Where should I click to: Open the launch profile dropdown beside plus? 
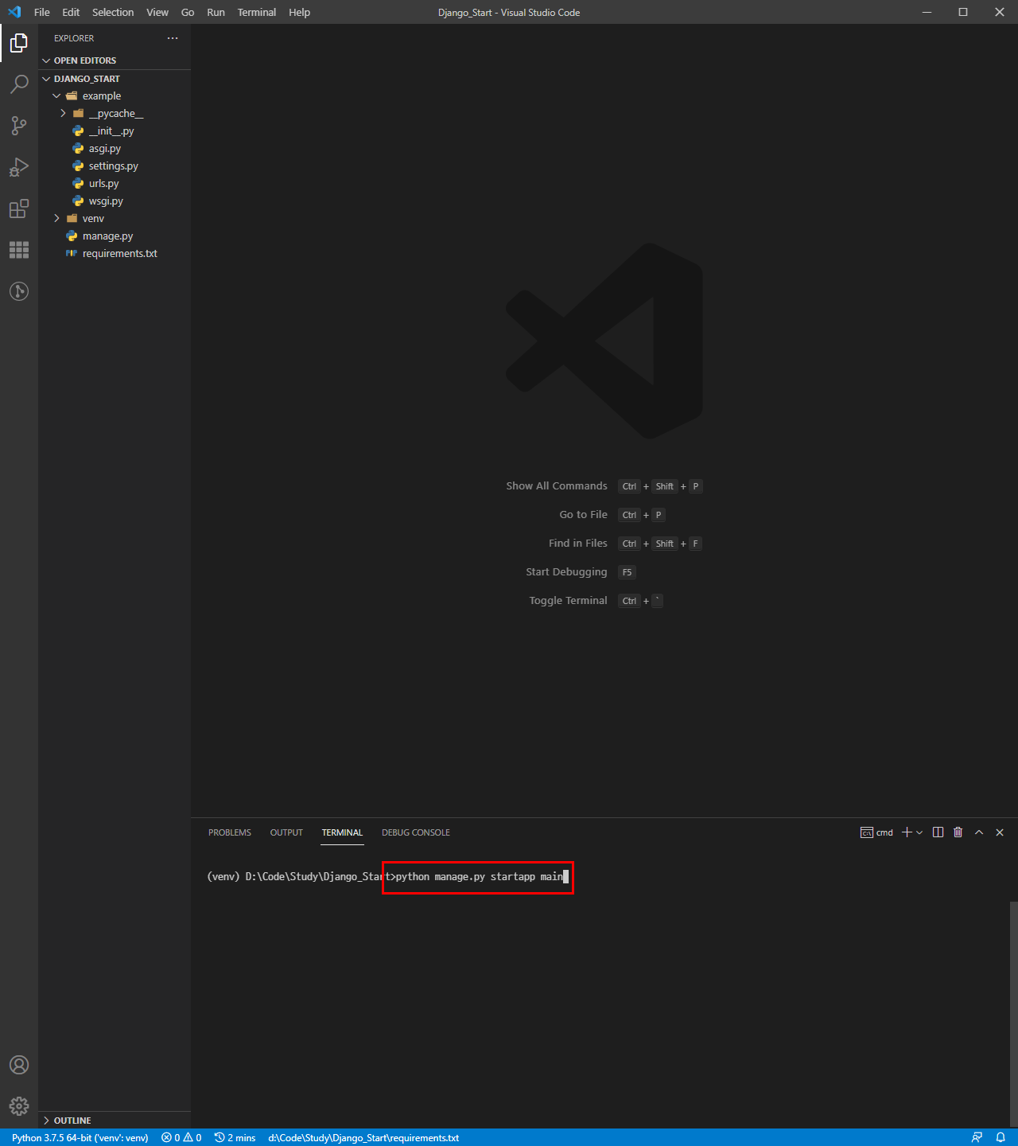[919, 832]
